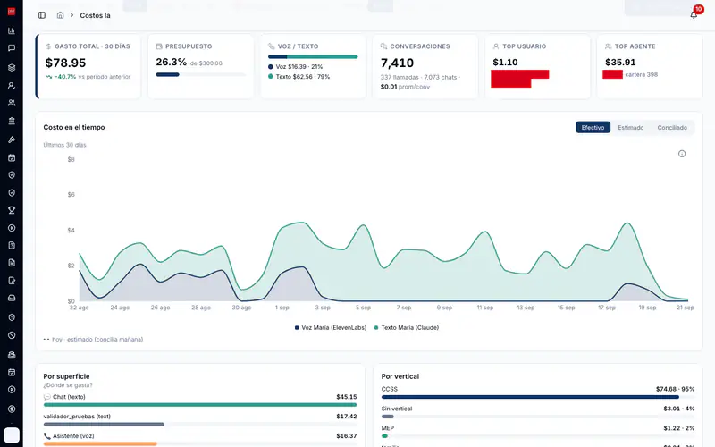
Task: Click the MEP vertical label
Action: point(388,428)
